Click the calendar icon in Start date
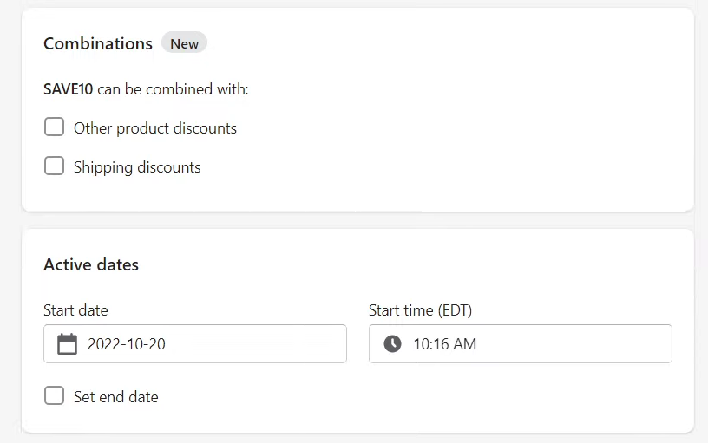This screenshot has width=708, height=443. (68, 344)
